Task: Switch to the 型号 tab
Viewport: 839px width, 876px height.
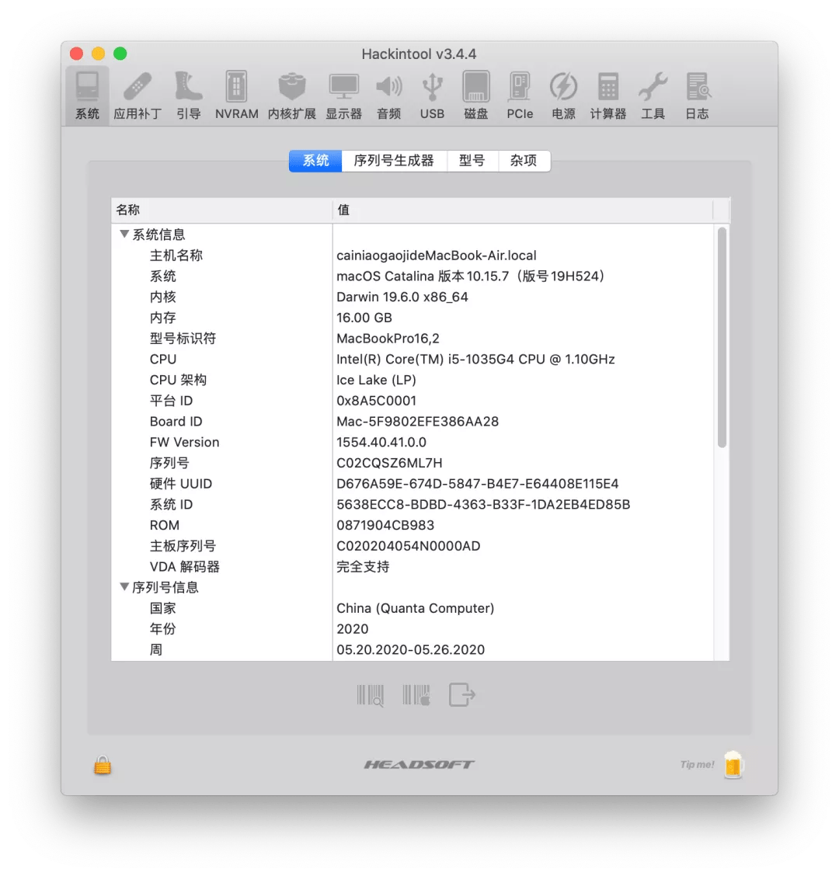Action: click(x=472, y=161)
